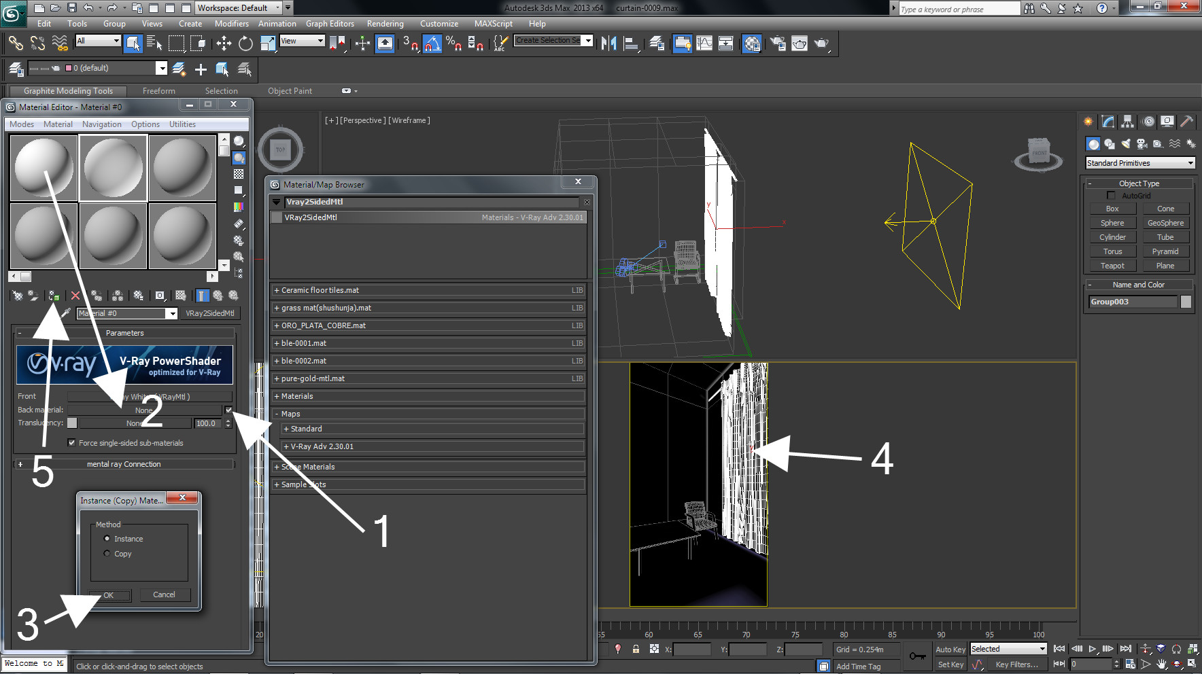The height and width of the screenshot is (674, 1202).
Task: Select the Copy radio button
Action: tap(107, 554)
